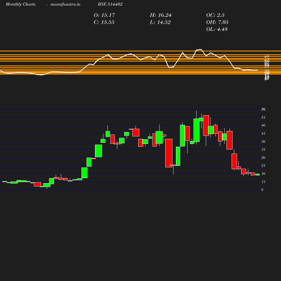Click the price axis label 51
The image size is (281, 281).
tap(264, 117)
